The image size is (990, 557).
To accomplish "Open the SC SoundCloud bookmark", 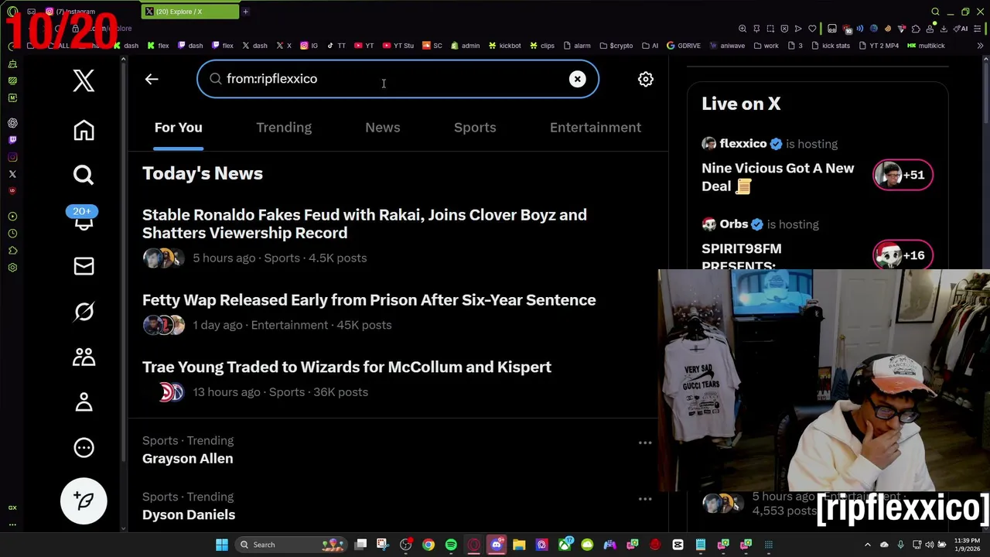I will point(432,46).
